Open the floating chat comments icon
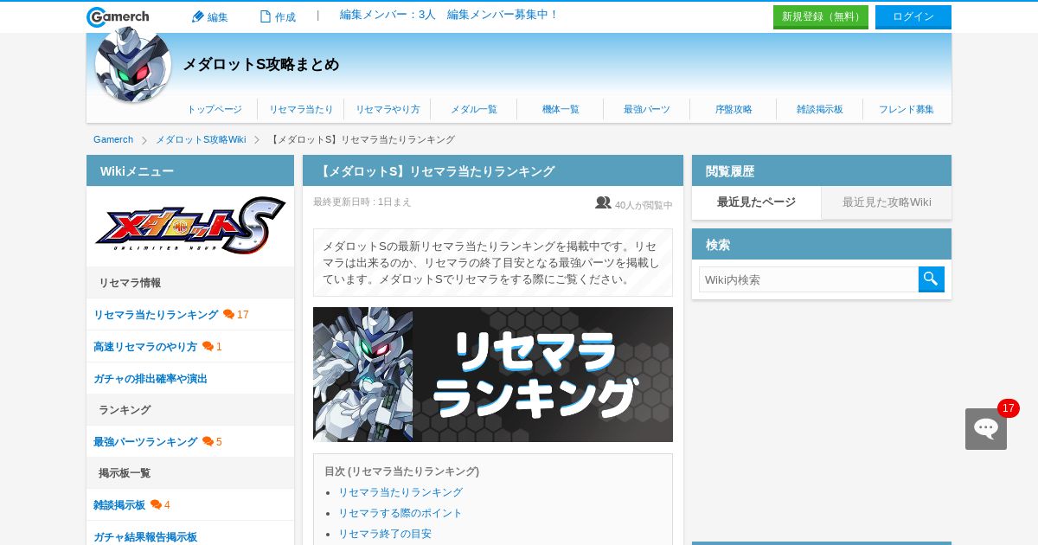Image resolution: width=1038 pixels, height=545 pixels. [986, 429]
